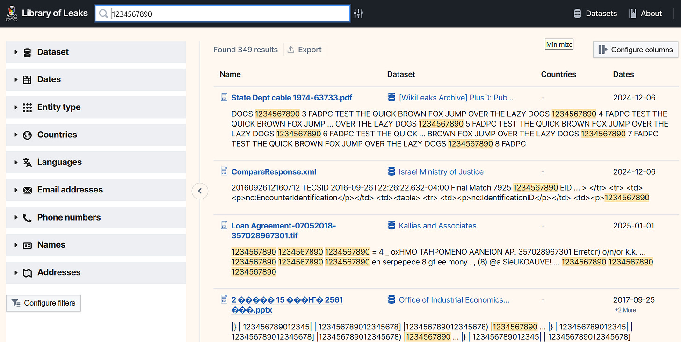Open the Israel Ministry of Justice dataset

(441, 172)
